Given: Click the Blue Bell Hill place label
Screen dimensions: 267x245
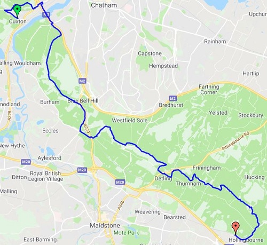Looking at the screenshot, I should pos(83,101).
